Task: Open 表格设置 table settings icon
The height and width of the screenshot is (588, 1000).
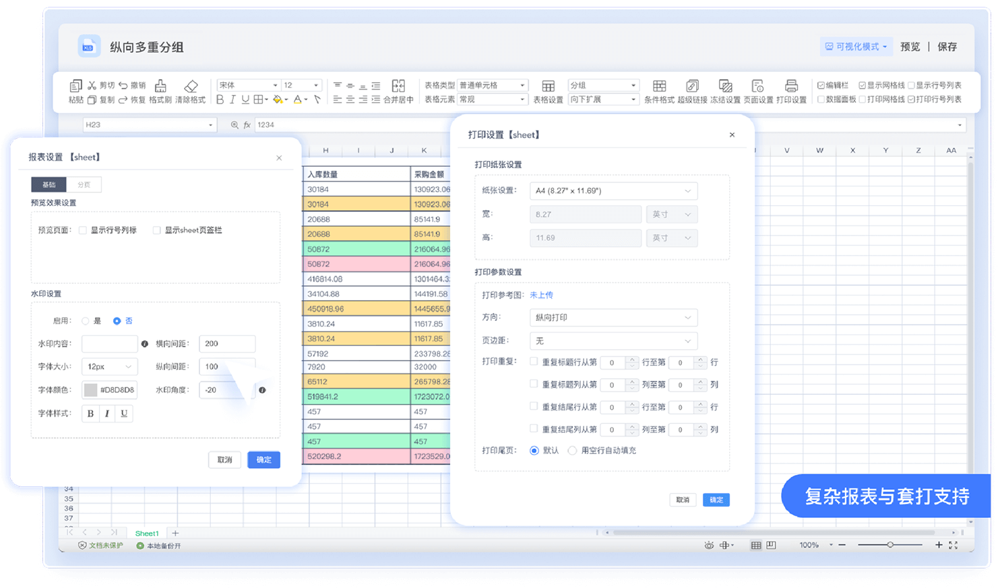Action: pyautogui.click(x=548, y=86)
